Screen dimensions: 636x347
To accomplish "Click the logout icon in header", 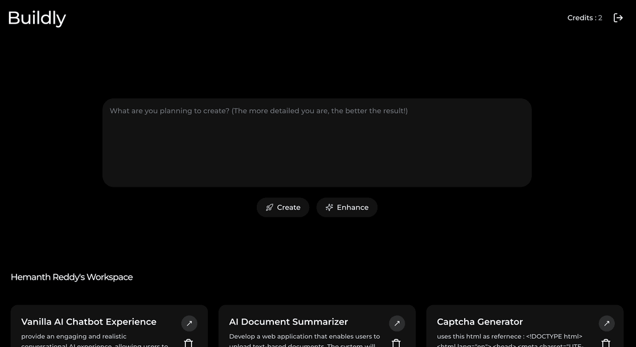I will click(x=618, y=18).
